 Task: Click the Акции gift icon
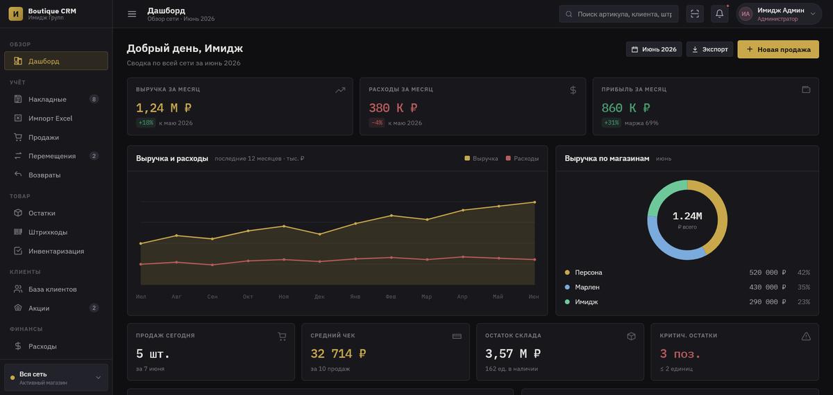coord(18,308)
